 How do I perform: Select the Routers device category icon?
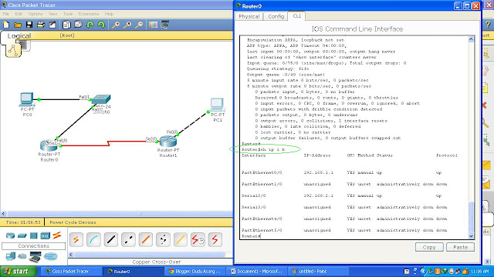coord(10,235)
